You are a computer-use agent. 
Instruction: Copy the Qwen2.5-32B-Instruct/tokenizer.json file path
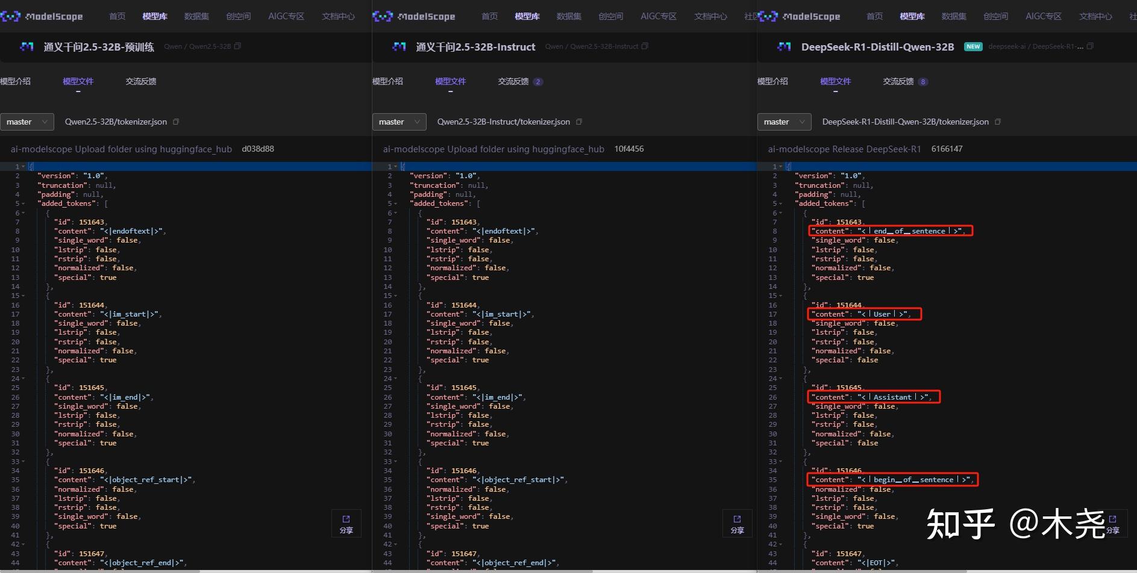(579, 122)
